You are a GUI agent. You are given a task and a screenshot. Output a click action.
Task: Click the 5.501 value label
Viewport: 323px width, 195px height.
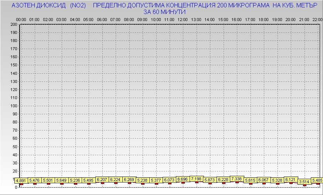[48, 180]
